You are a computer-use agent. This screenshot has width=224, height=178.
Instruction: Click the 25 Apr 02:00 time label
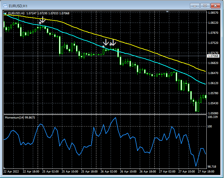[x=50, y=171]
